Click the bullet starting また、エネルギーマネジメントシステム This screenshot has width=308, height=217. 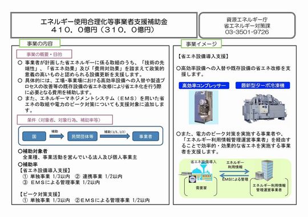(x=91, y=104)
